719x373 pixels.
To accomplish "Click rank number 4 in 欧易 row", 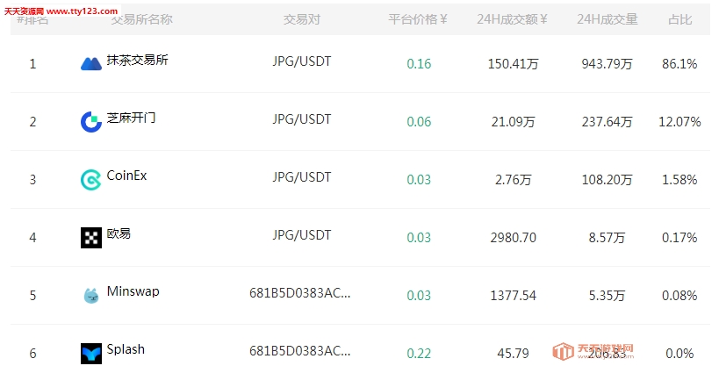I will (x=32, y=238).
